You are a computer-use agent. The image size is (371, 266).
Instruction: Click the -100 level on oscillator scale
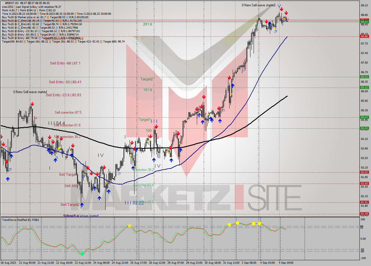coord(363,258)
